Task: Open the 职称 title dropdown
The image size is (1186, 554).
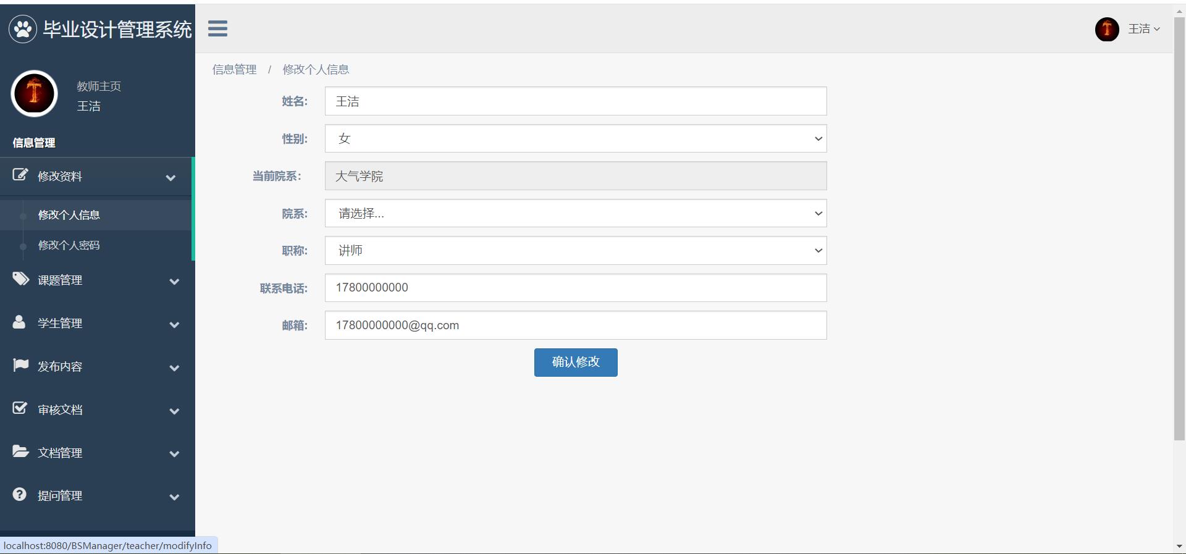Action: click(576, 250)
